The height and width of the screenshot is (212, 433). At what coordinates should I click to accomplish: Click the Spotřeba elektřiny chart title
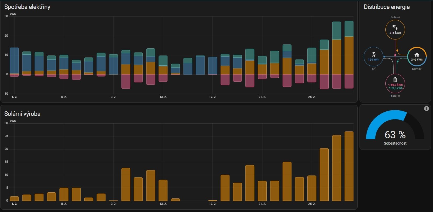[x=27, y=7]
